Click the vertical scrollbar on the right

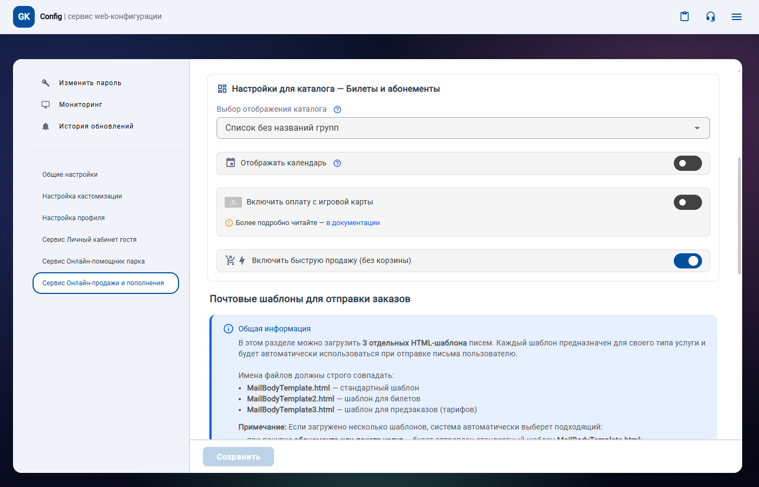(739, 217)
